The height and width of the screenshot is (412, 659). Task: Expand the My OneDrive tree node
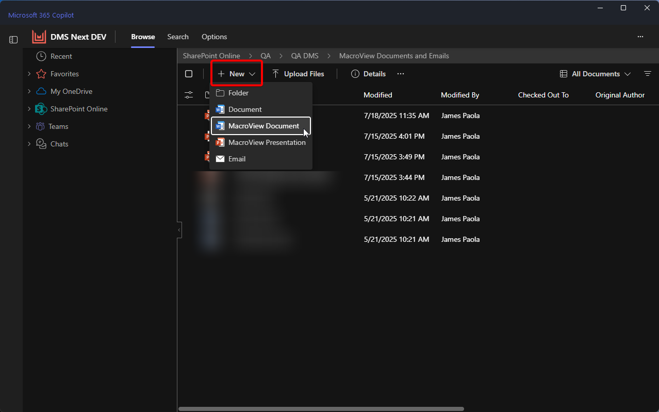click(29, 91)
